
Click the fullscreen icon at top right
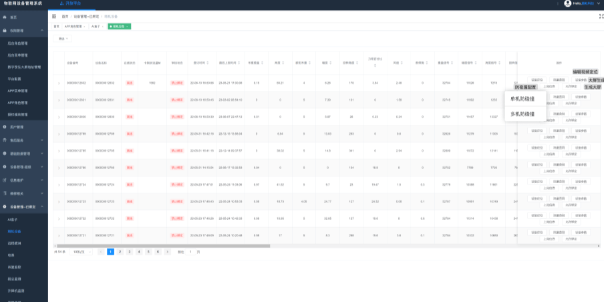[557, 3]
